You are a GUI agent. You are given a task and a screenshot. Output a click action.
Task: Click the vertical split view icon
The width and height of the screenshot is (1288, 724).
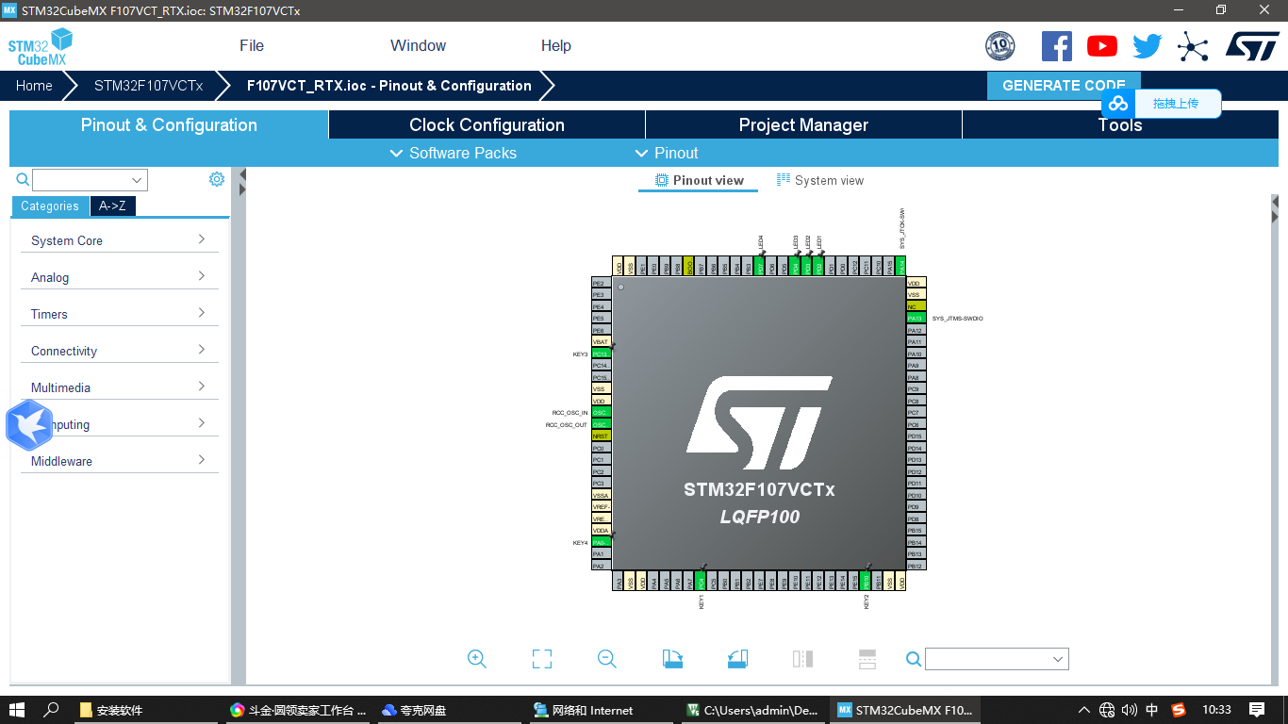802,659
